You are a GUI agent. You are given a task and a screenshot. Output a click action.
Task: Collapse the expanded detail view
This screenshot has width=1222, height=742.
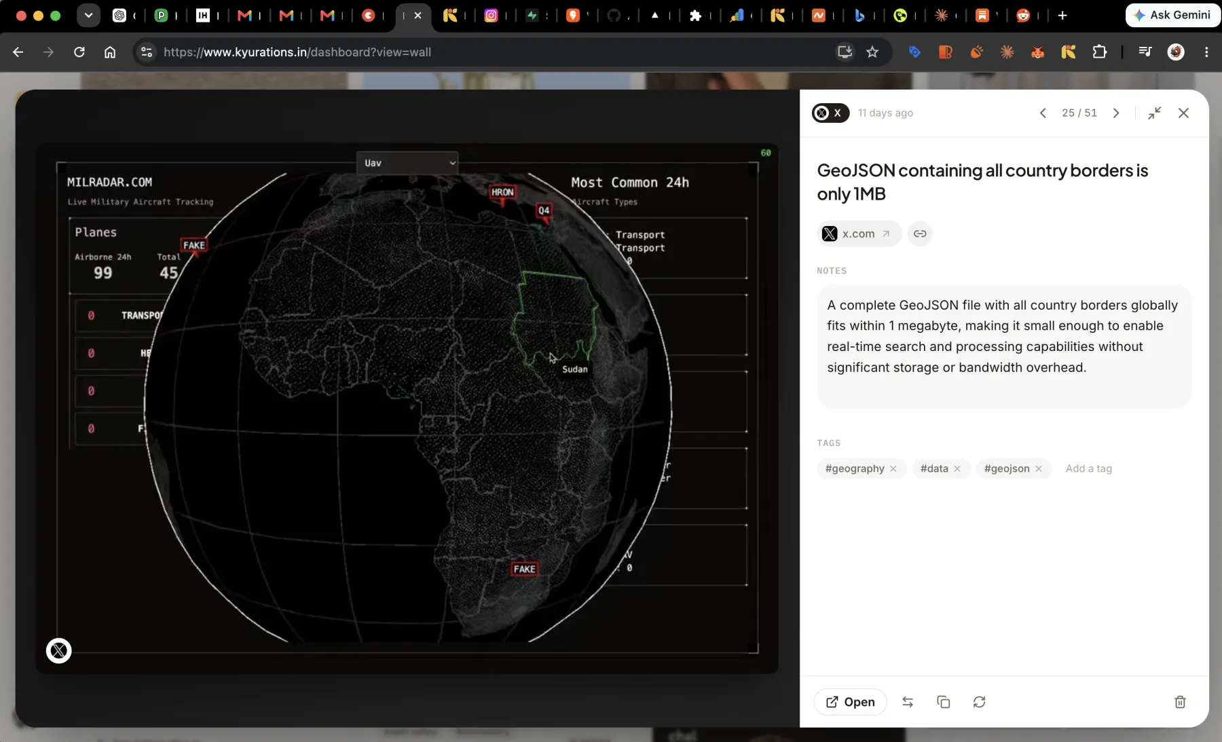(x=1155, y=113)
